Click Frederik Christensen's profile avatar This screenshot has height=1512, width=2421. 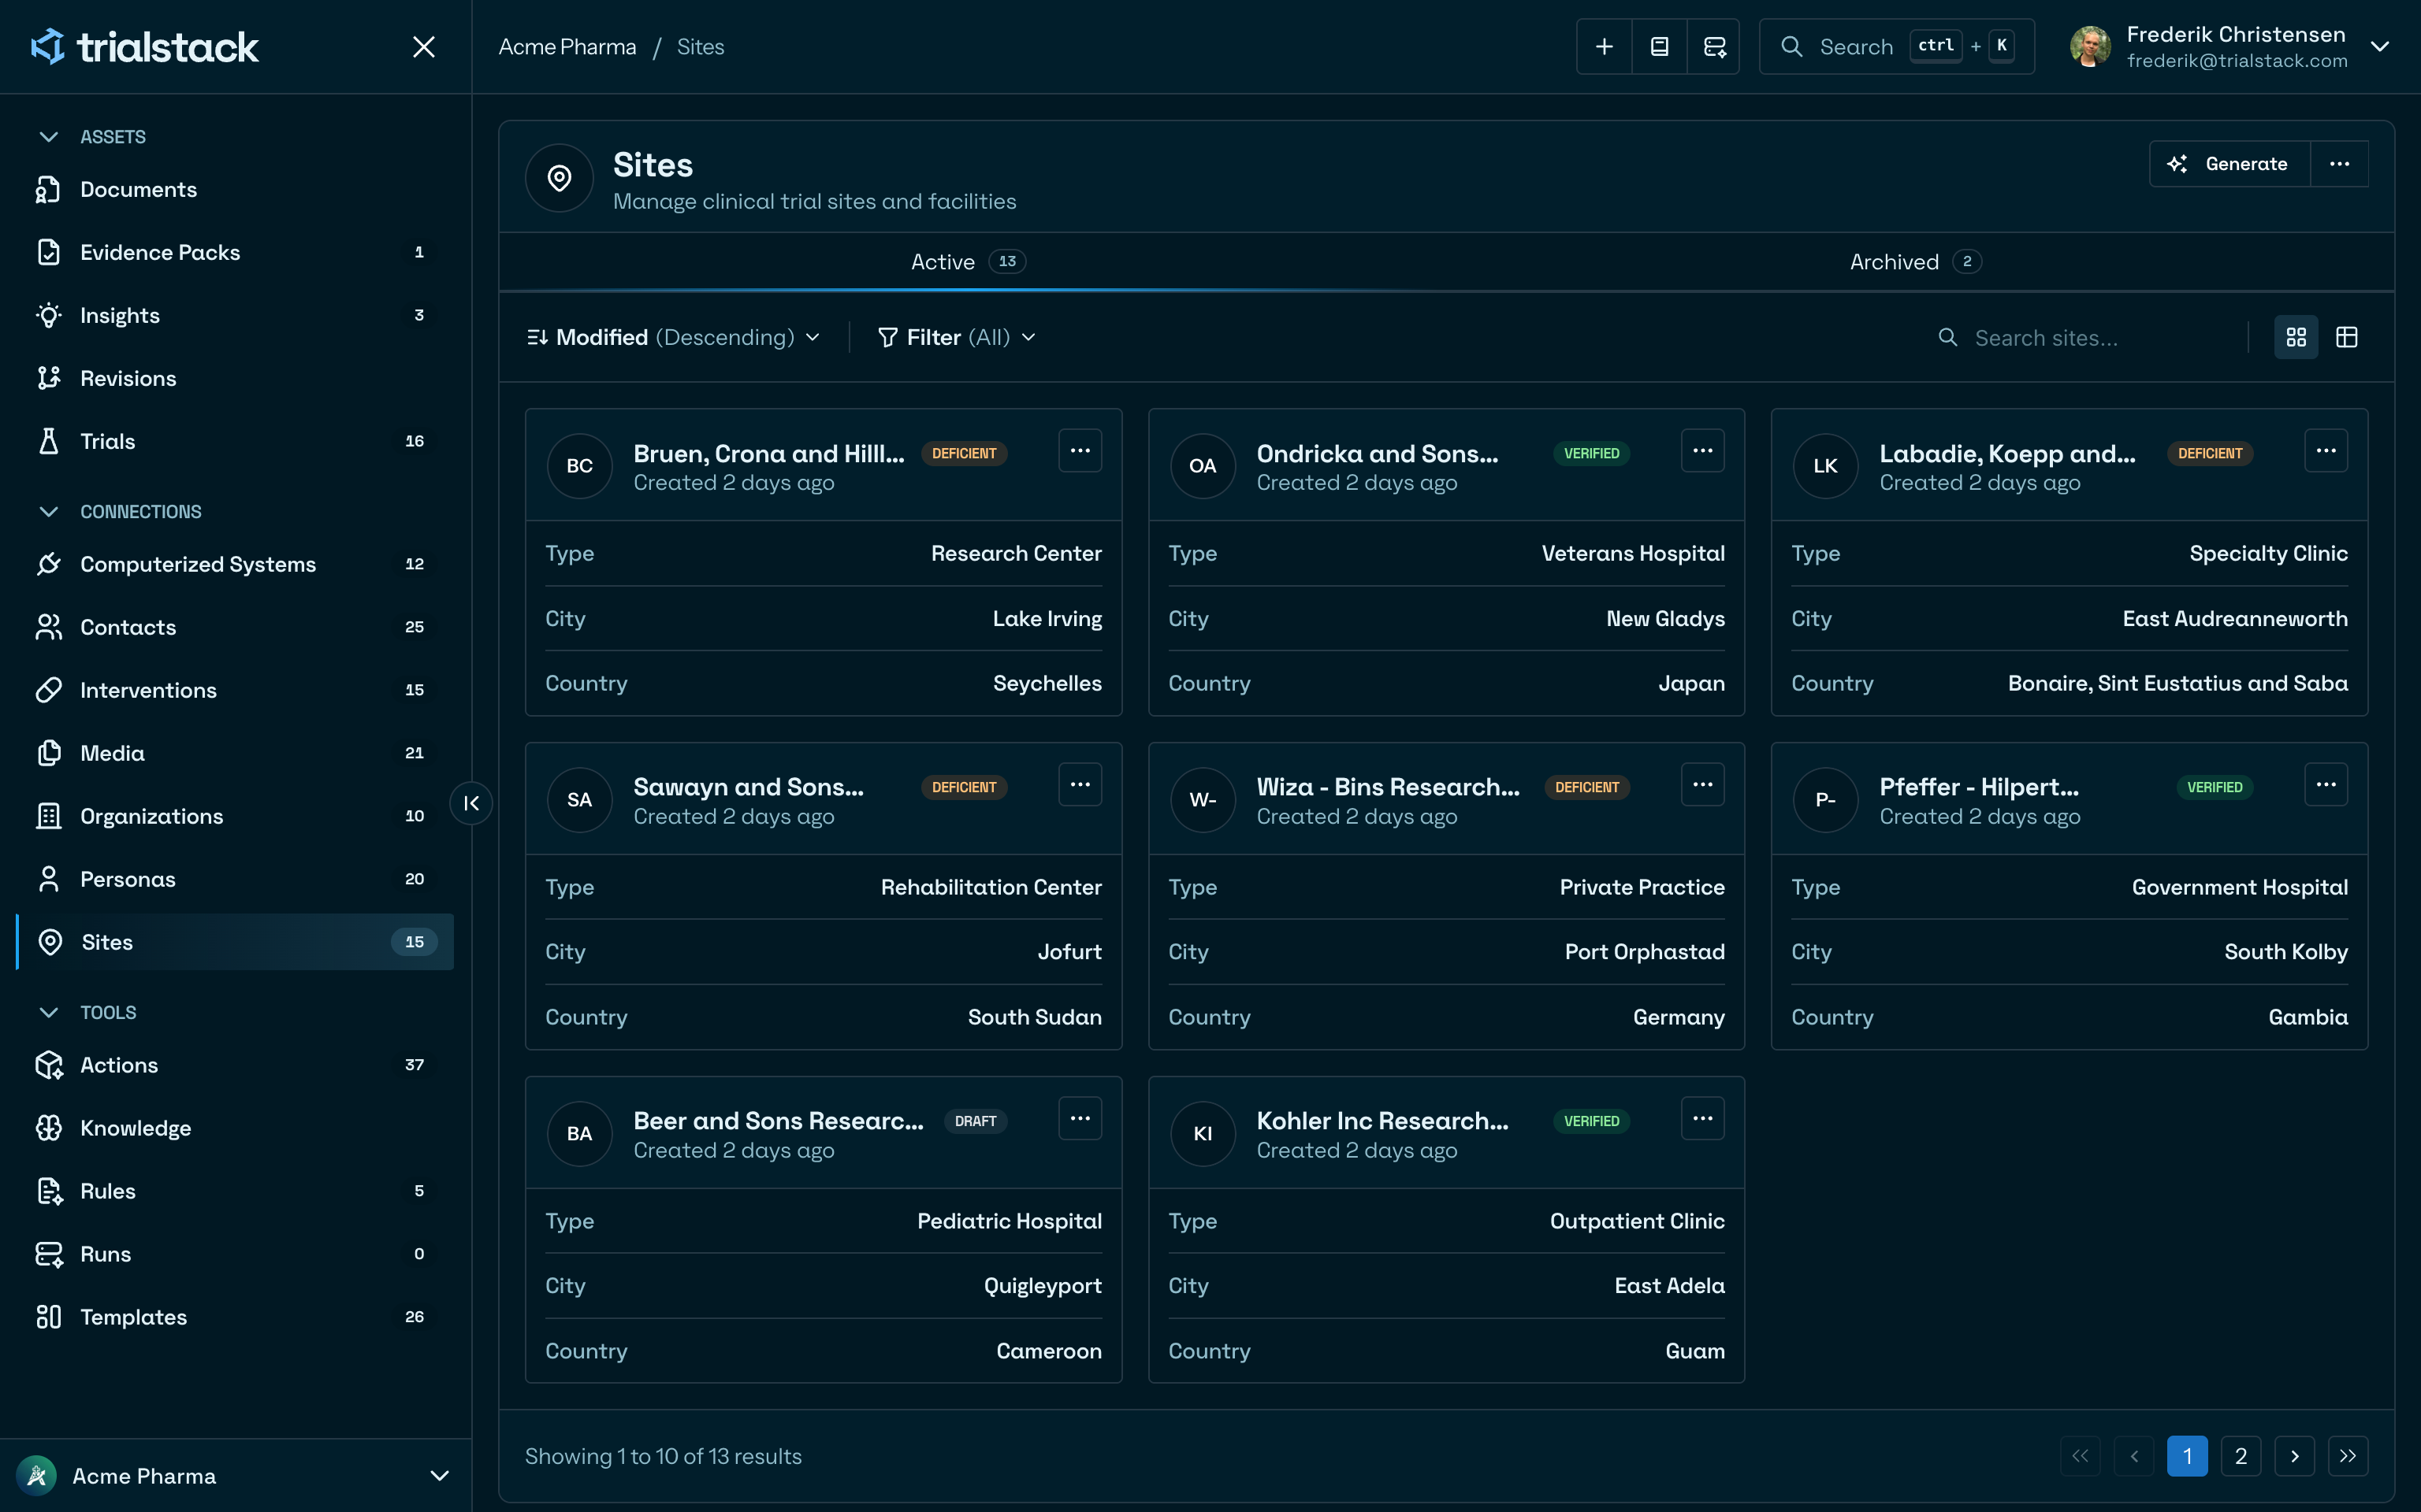[x=2091, y=47]
